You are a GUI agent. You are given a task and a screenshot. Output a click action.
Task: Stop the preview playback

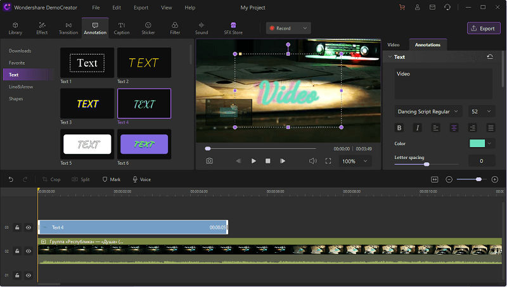pos(267,161)
